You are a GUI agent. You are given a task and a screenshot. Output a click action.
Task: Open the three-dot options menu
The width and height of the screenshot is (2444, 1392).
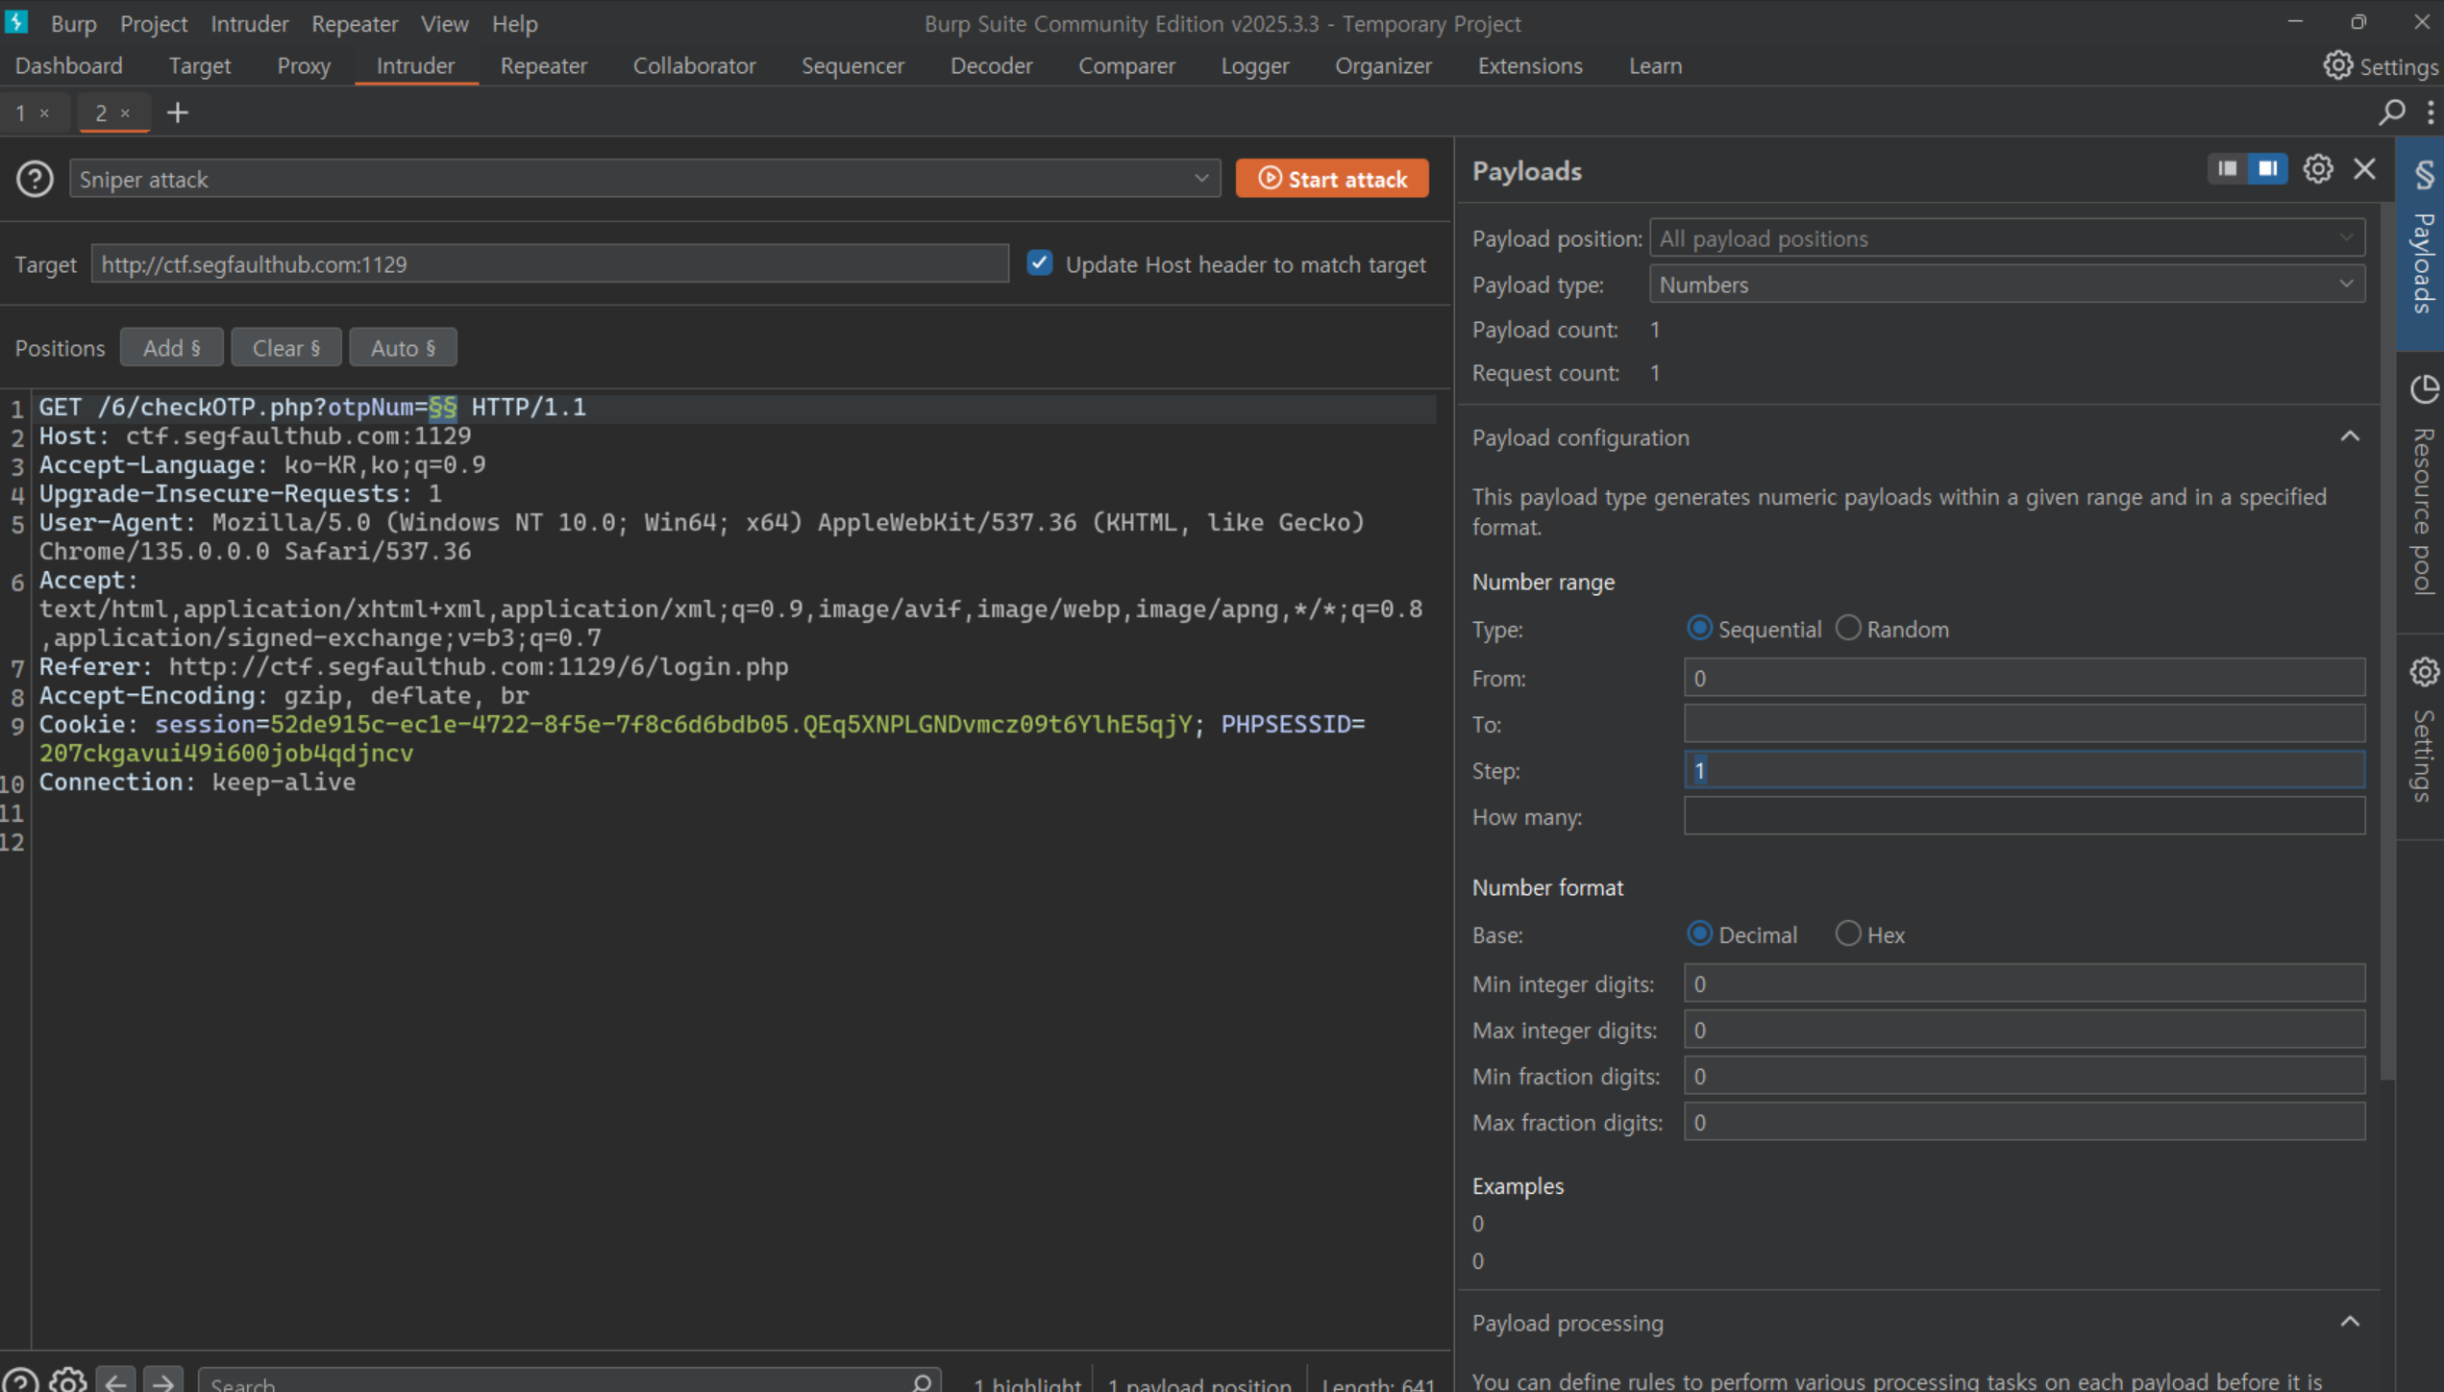pyautogui.click(x=2431, y=112)
